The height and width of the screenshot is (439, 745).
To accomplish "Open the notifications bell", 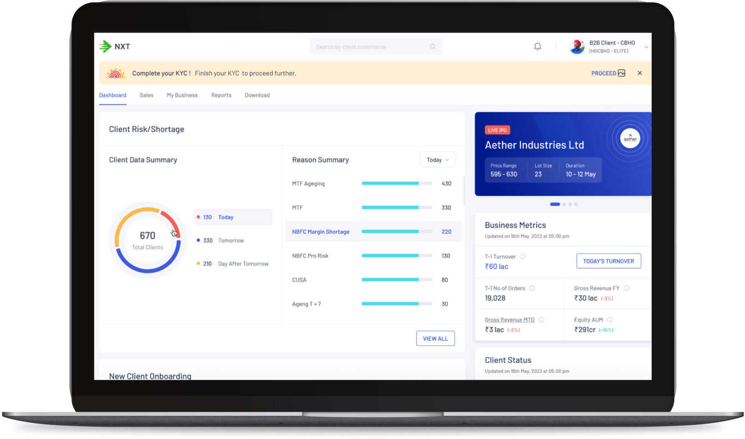I will tap(538, 46).
